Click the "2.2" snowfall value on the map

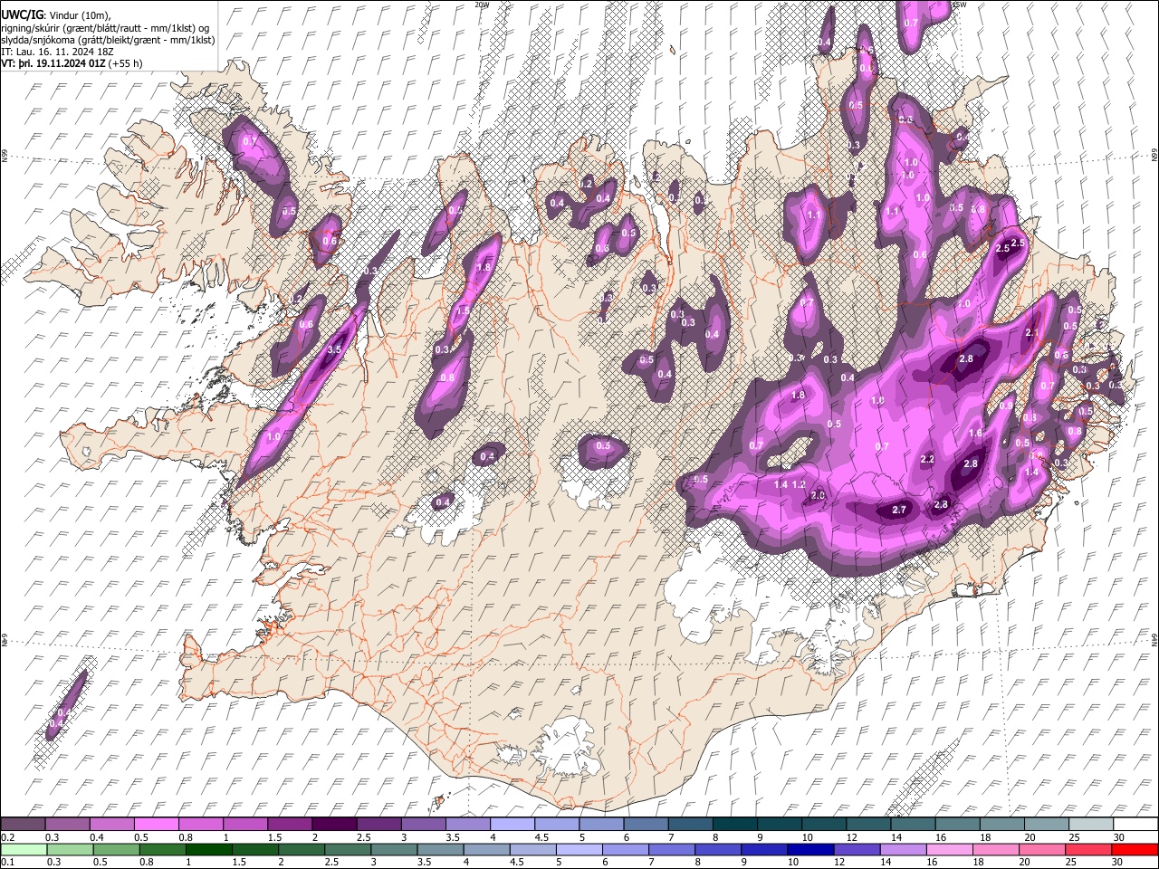tap(927, 460)
